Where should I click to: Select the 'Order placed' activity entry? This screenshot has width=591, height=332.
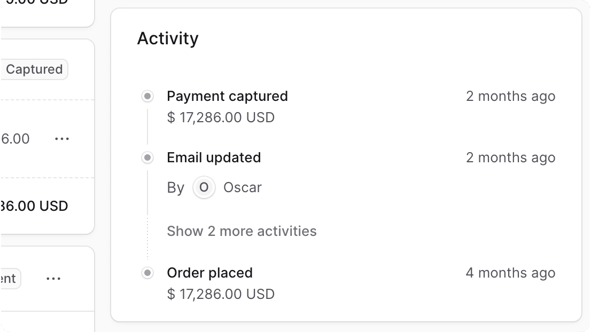click(209, 273)
